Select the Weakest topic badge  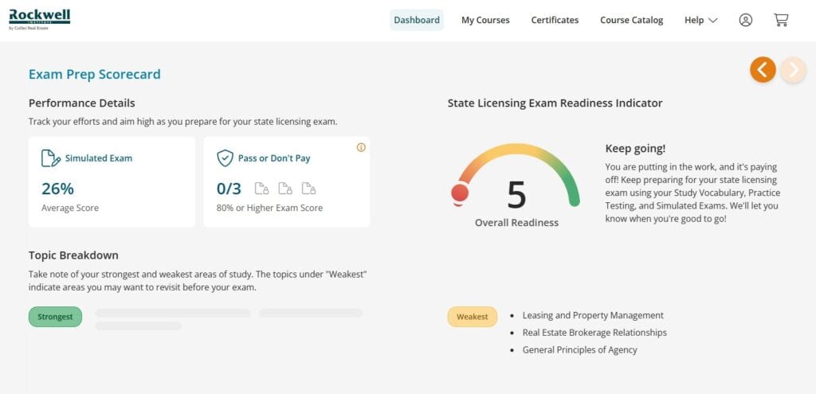click(472, 317)
